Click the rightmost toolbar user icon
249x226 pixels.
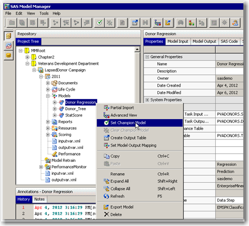[235, 23]
